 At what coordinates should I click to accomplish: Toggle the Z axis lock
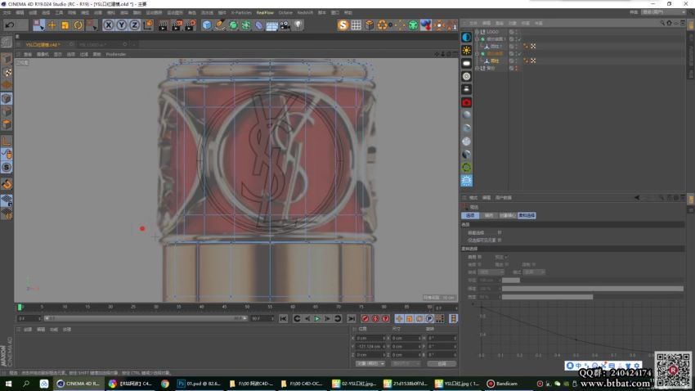(134, 25)
